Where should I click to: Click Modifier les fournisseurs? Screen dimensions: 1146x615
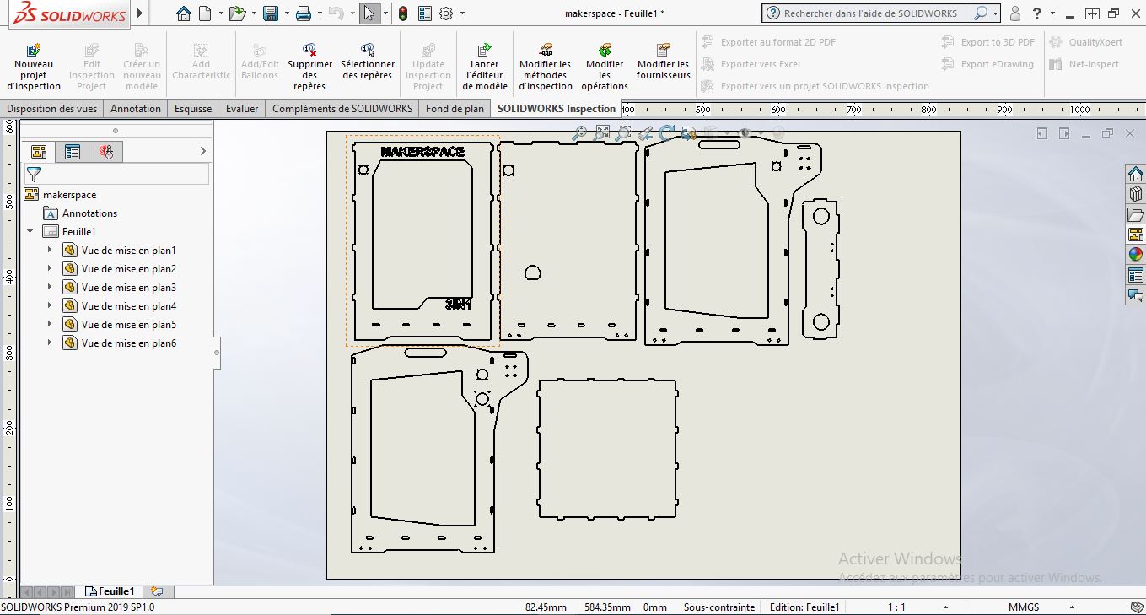[x=663, y=62]
